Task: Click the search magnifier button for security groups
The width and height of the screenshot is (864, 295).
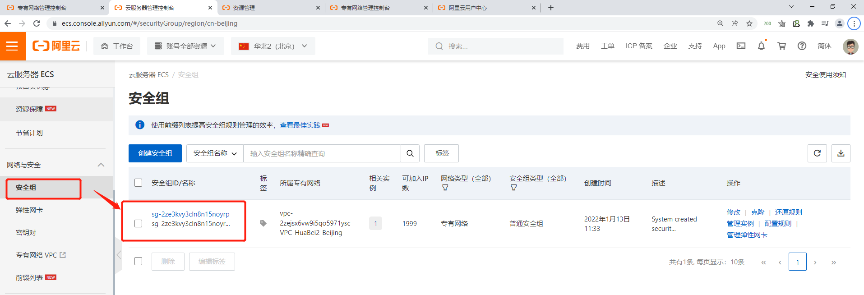Action: pyautogui.click(x=410, y=153)
